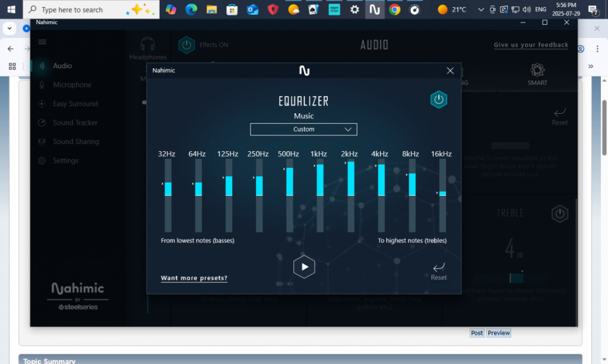Viewport: 608px width, 364px height.
Task: Click the ENG language indicator
Action: point(540,9)
